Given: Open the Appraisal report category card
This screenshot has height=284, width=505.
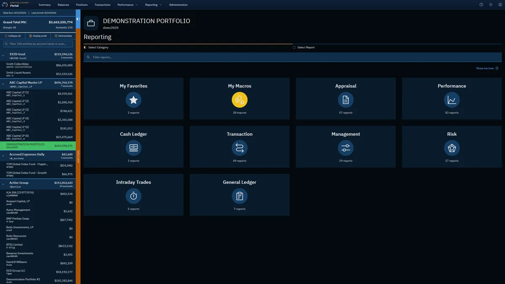Looking at the screenshot, I should 346,98.
